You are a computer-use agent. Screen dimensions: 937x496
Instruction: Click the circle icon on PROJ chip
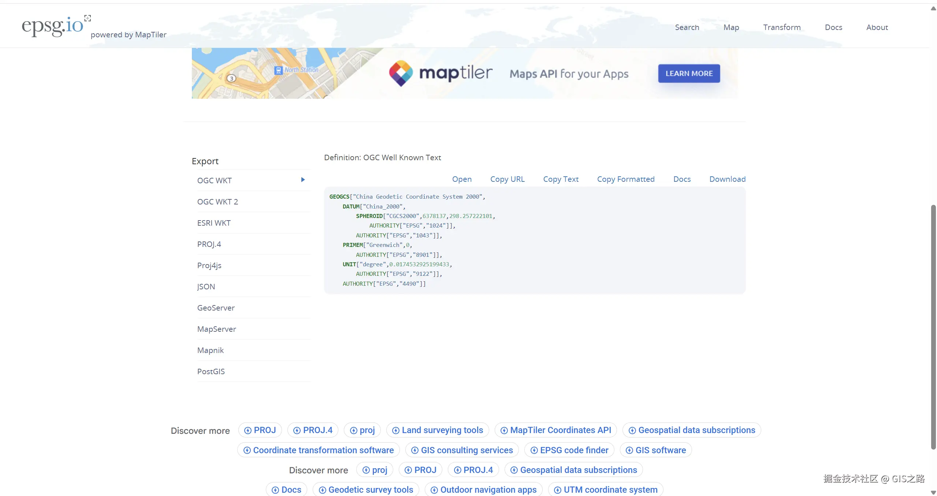tap(248, 431)
